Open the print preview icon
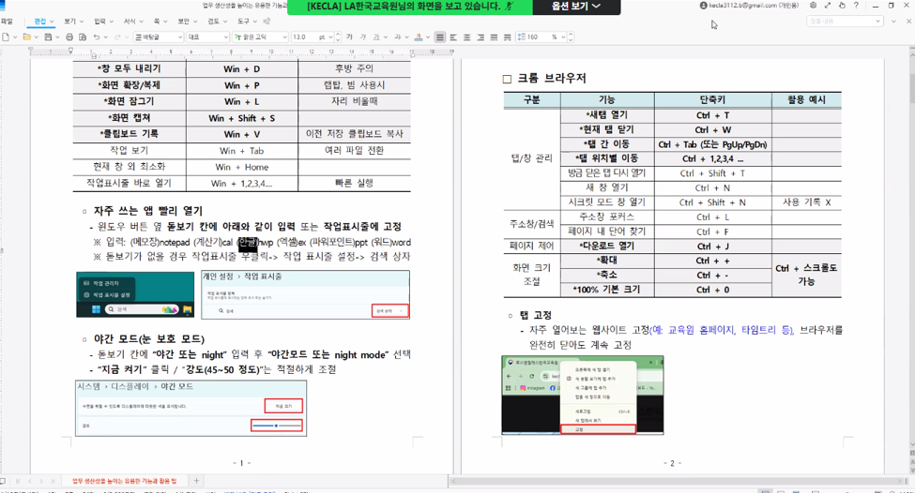915x493 pixels. pyautogui.click(x=82, y=37)
